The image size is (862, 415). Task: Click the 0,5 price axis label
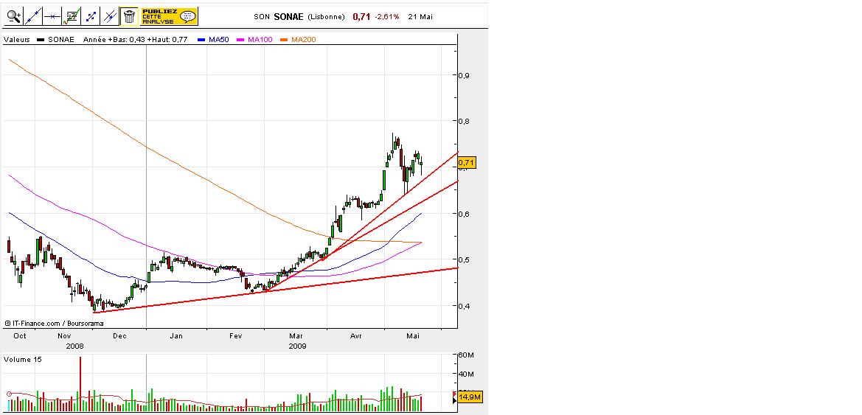coord(464,260)
